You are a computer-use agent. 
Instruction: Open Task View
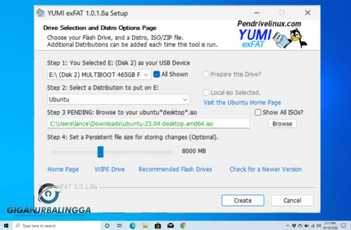(x=119, y=226)
